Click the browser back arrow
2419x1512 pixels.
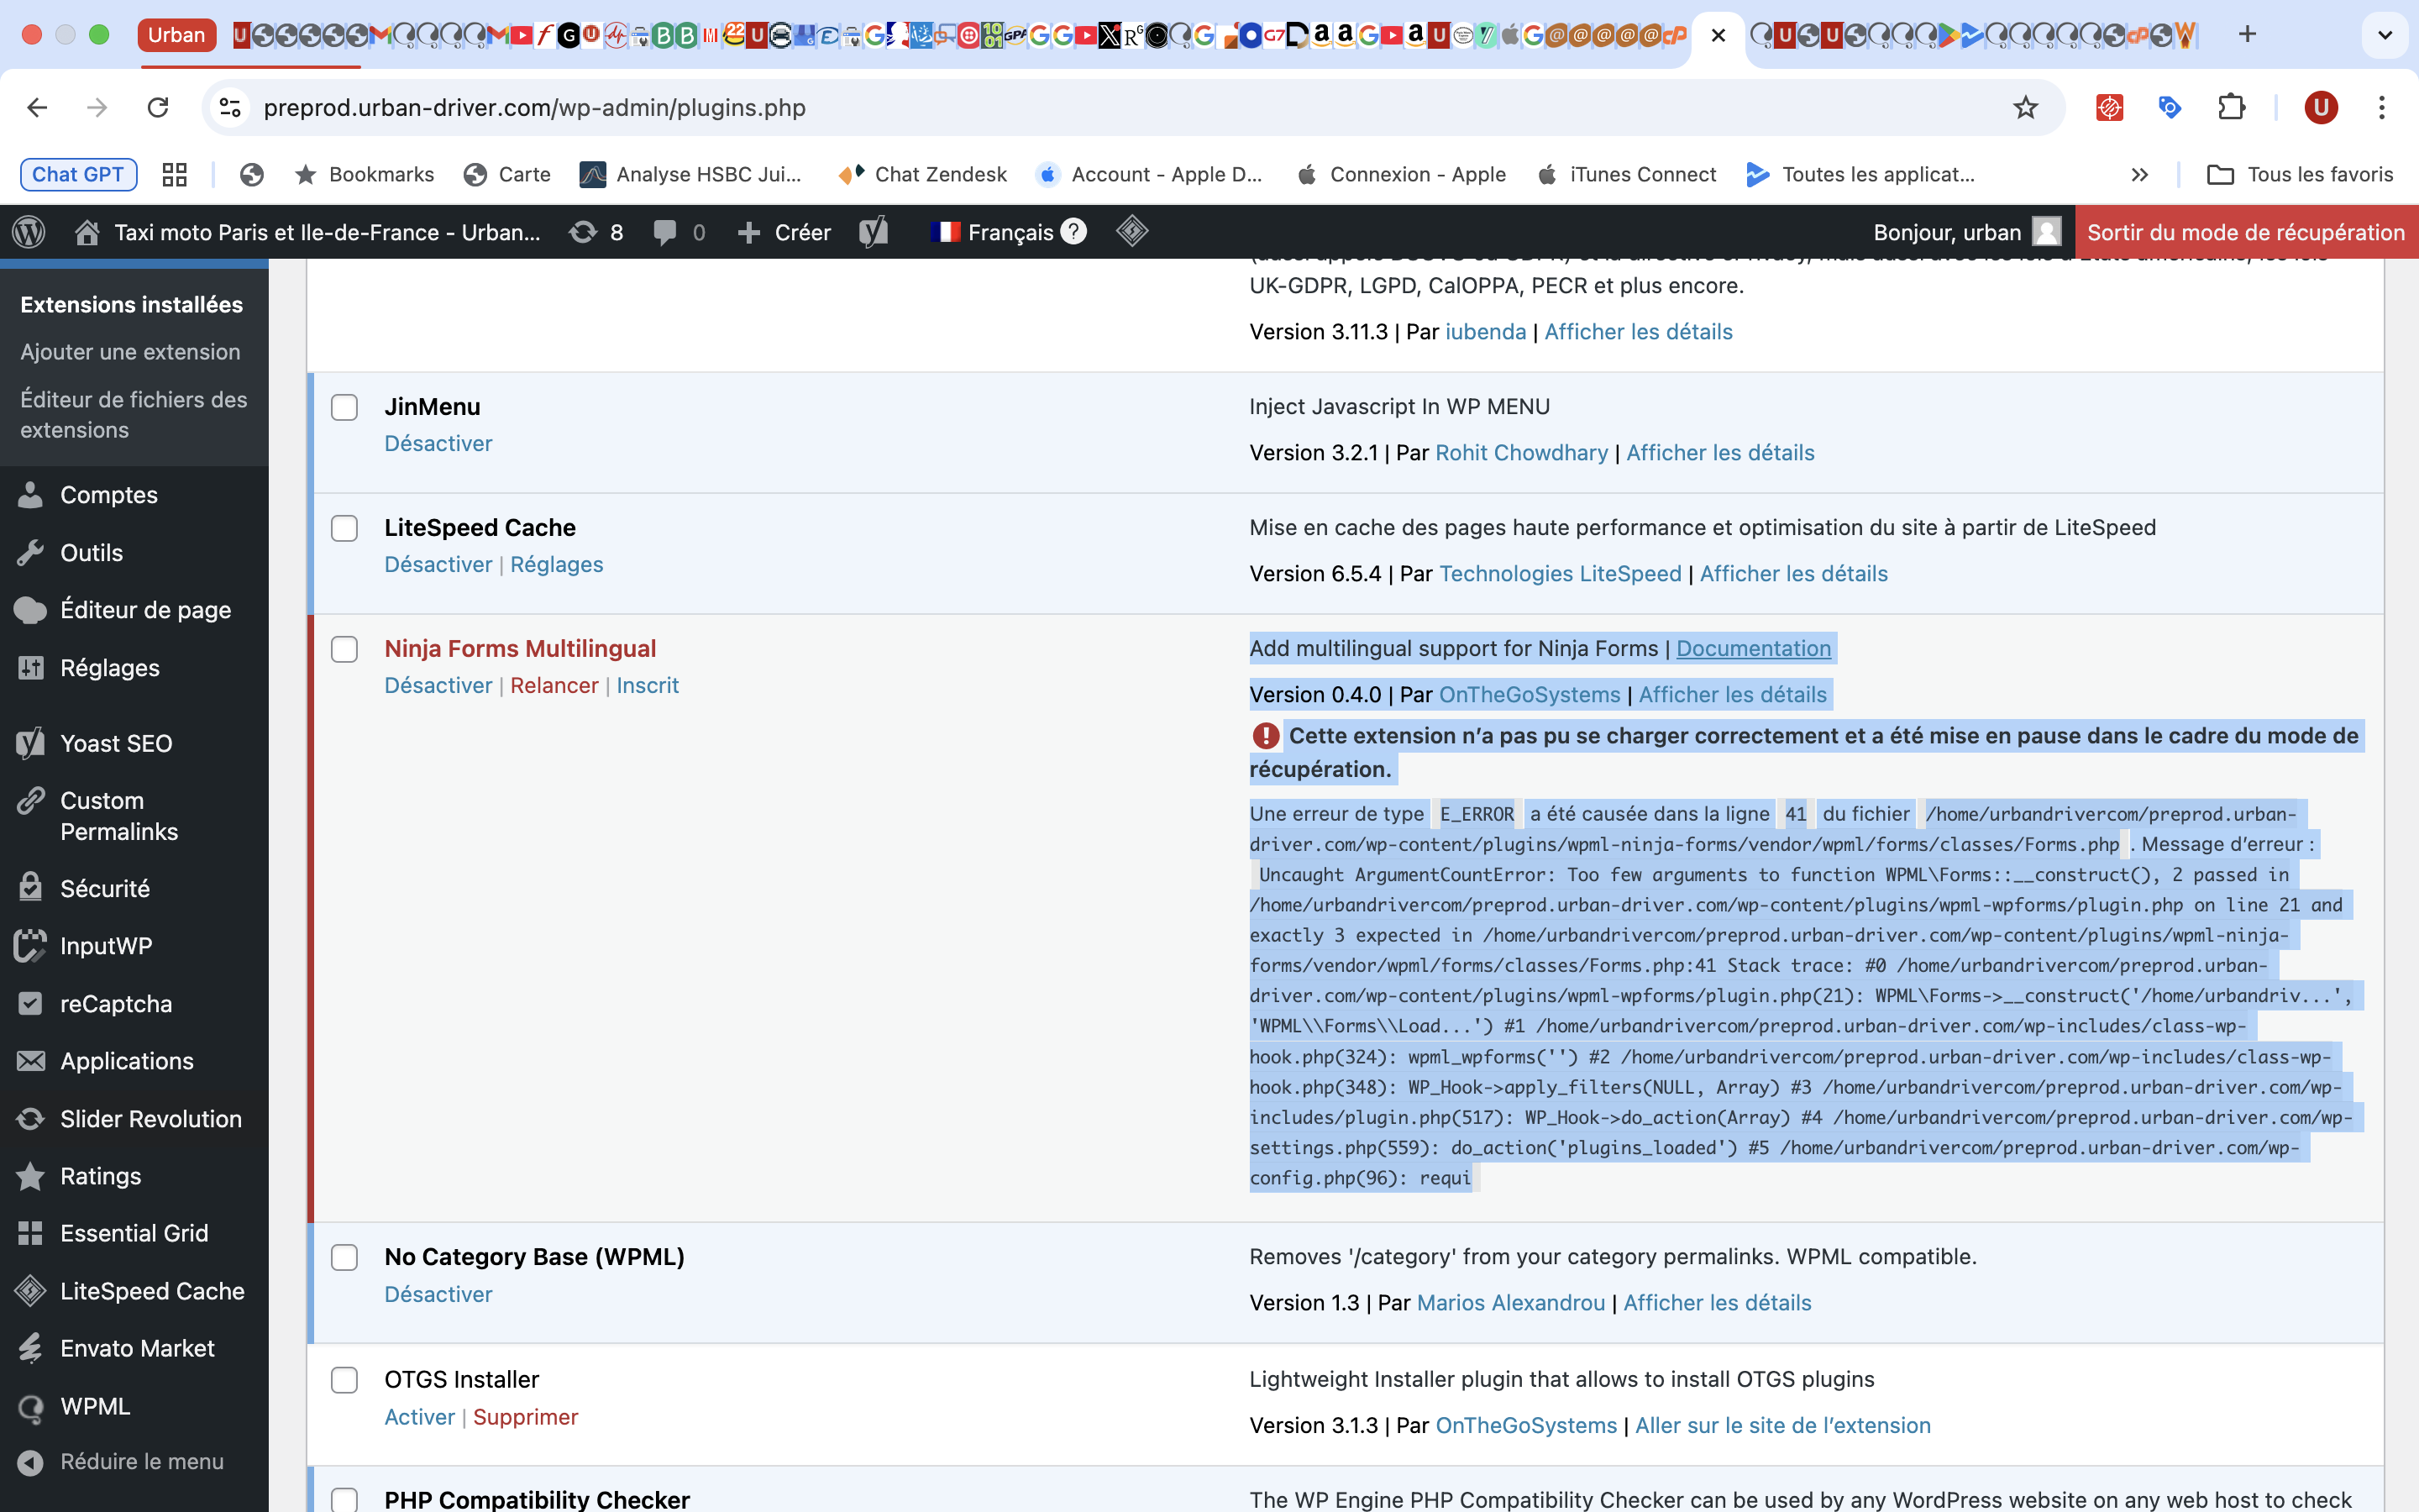click(37, 107)
